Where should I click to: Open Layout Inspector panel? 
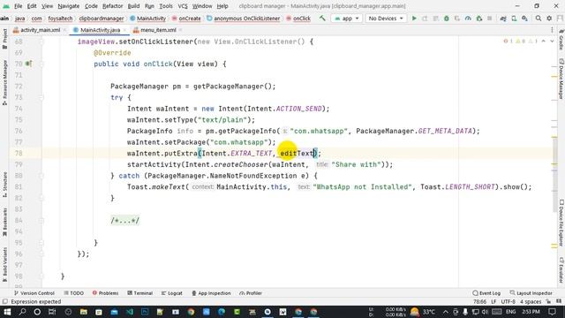pos(531,293)
